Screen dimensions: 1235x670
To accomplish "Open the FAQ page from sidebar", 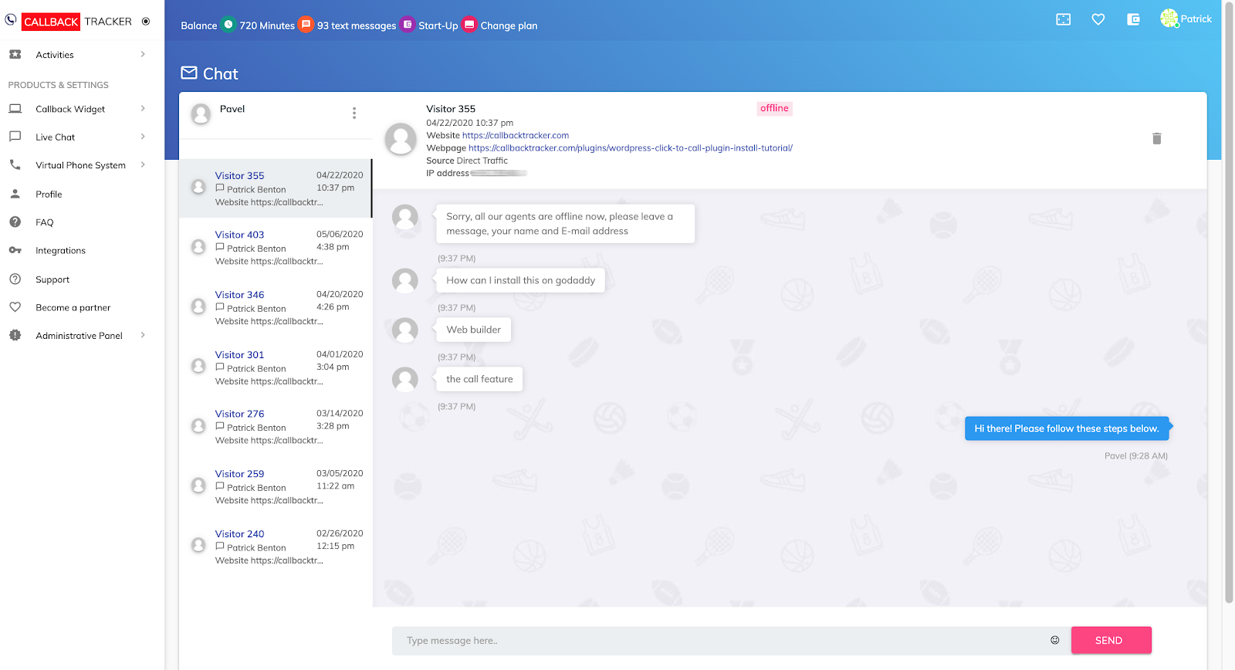I will point(45,222).
